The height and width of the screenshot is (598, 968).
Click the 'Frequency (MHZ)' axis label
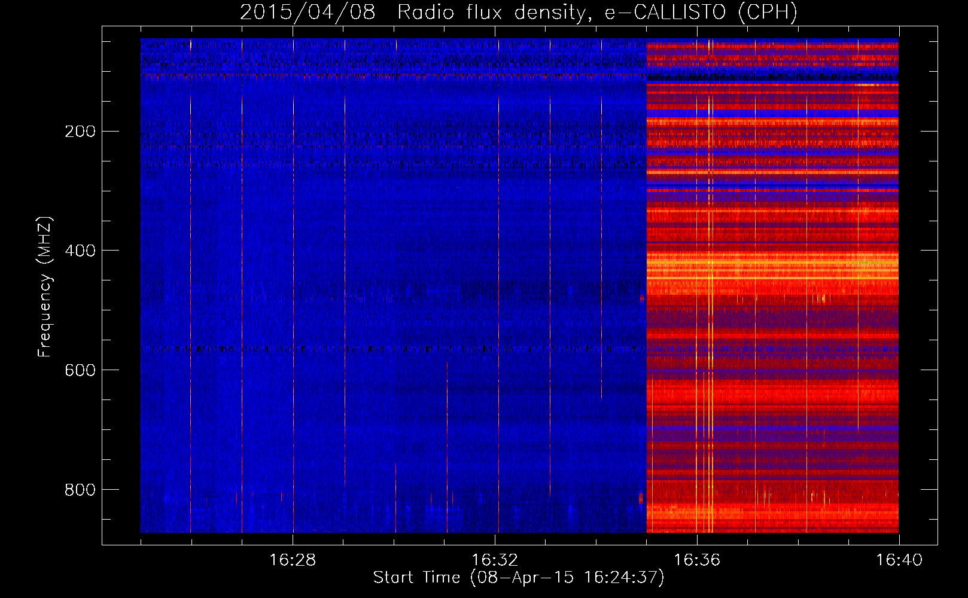pyautogui.click(x=45, y=286)
